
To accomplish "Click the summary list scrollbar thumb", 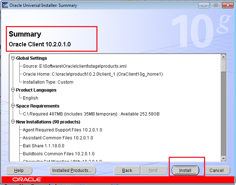I will tap(224, 66).
